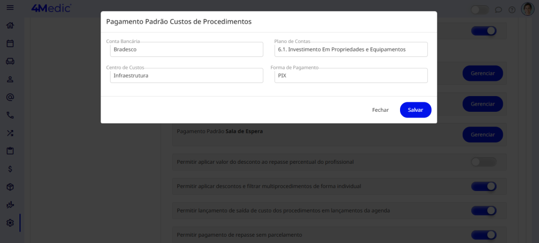
Task: Open the @ email sidebar icon
Action: [10, 97]
